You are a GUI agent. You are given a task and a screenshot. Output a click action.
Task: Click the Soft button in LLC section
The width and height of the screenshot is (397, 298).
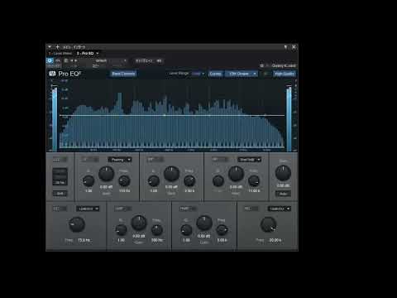(x=60, y=194)
